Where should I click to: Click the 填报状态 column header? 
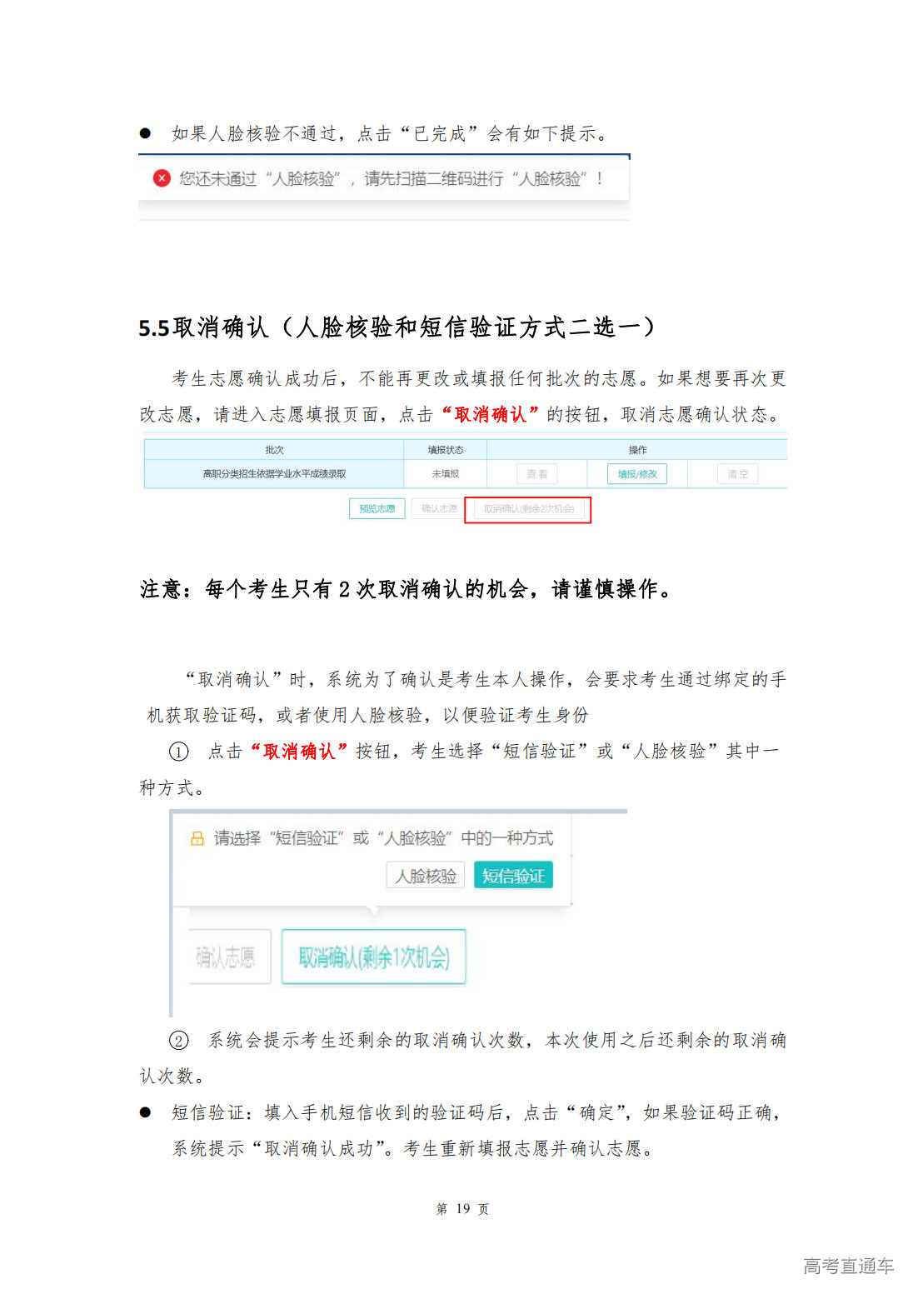pos(446,450)
